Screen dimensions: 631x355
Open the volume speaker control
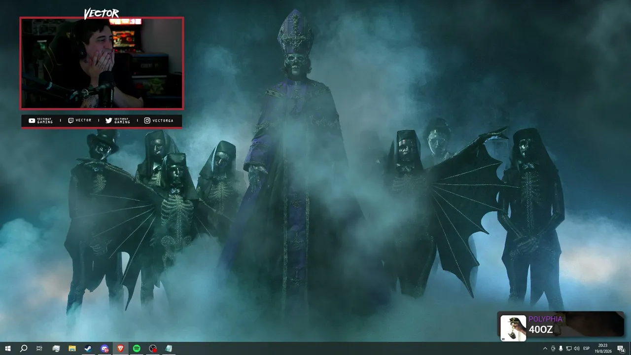[576, 349]
